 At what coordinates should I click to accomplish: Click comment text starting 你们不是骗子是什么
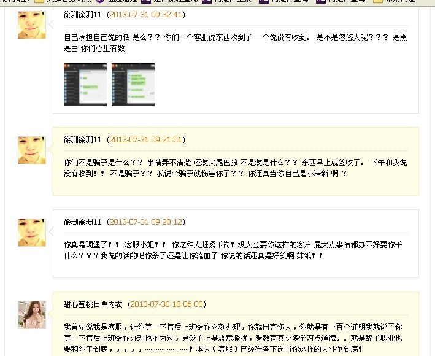click(x=235, y=168)
